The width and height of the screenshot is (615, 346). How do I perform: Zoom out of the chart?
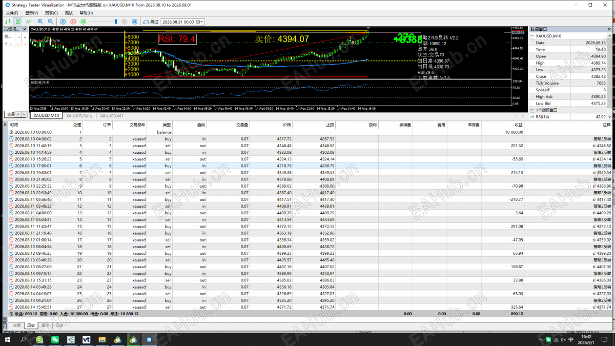click(x=50, y=22)
